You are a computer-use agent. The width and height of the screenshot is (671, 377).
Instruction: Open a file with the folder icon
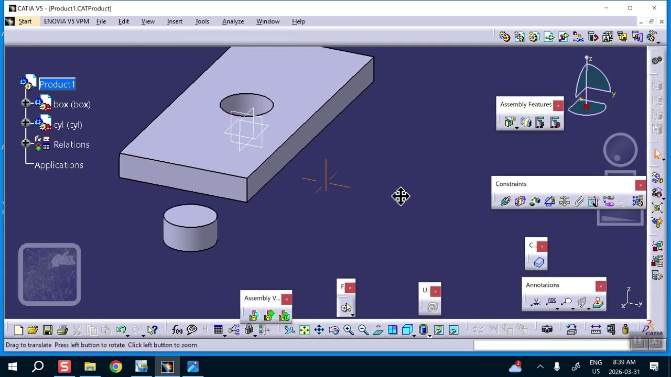tap(33, 330)
